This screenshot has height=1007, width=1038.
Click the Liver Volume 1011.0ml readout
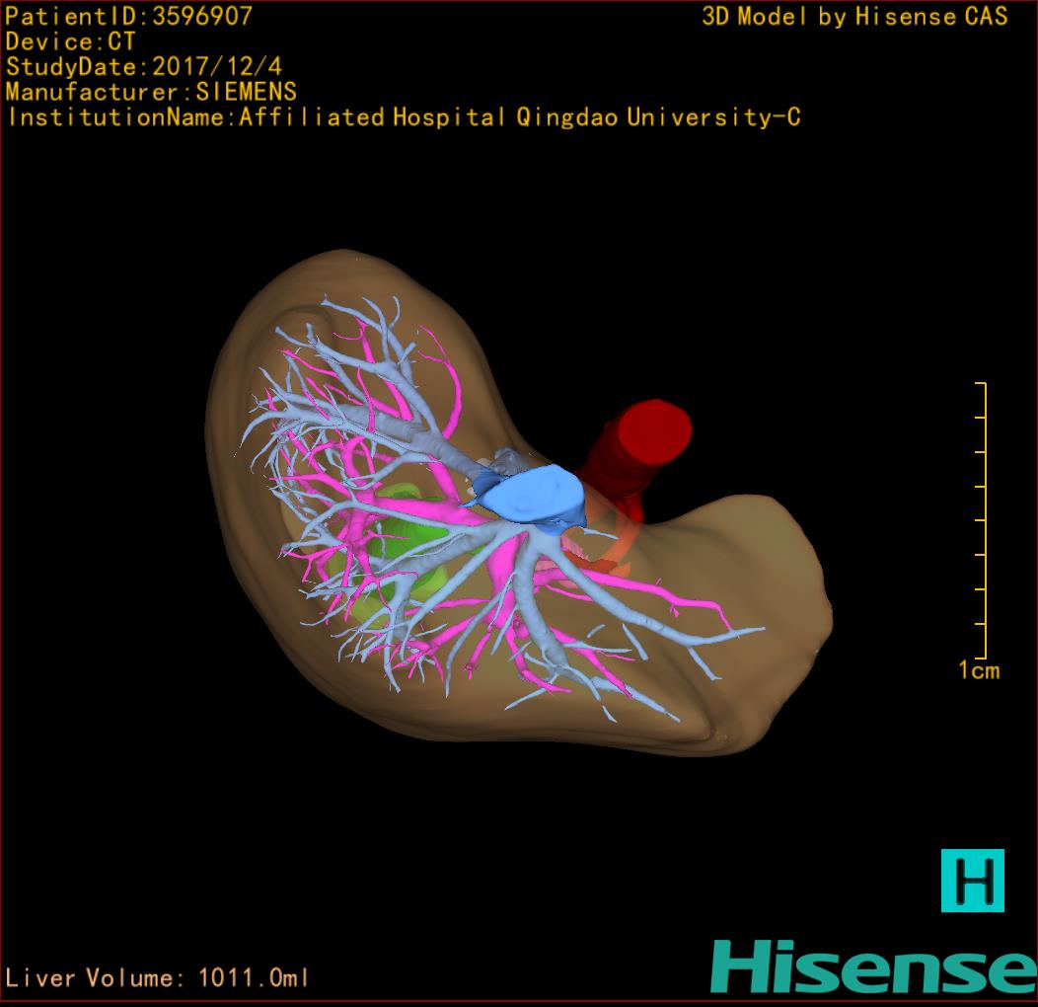[x=158, y=978]
